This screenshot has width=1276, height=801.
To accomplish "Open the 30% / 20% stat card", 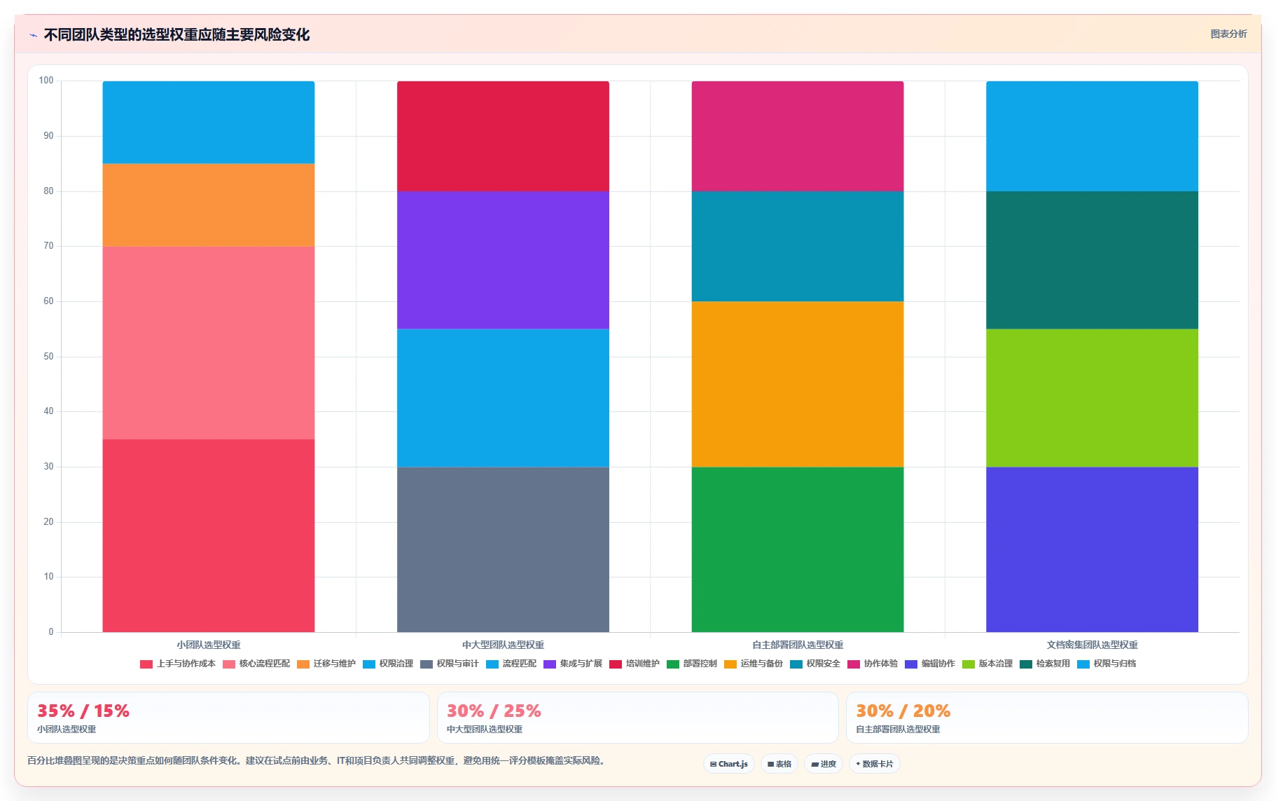I will [1047, 718].
